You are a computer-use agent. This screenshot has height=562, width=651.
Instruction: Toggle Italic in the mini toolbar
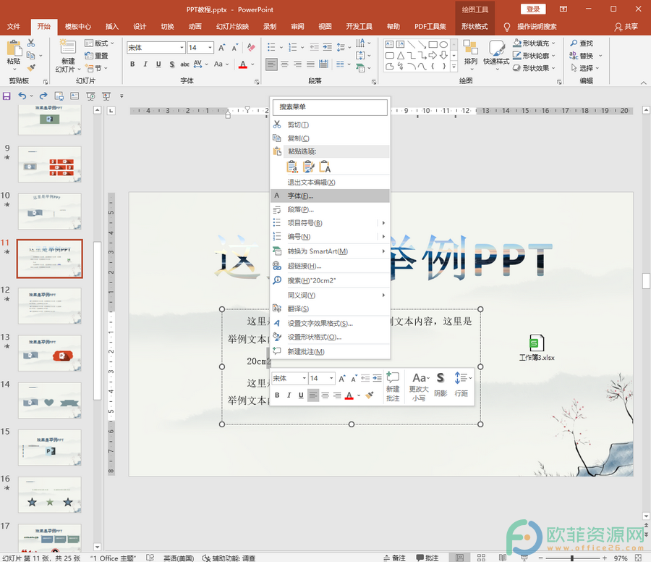click(289, 395)
